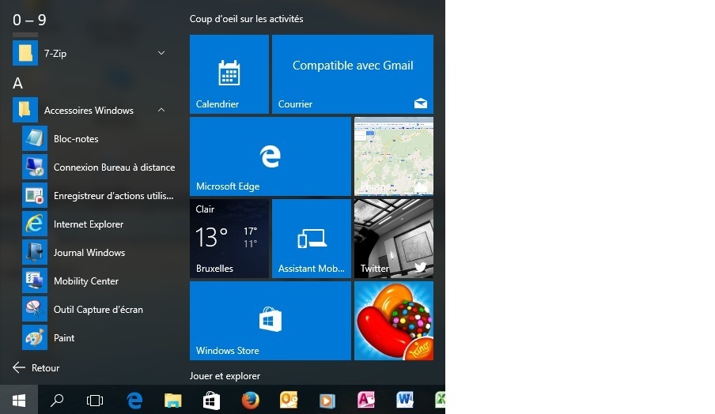
Task: Launch Enregistreur d'actions utilisateur
Action: tap(99, 196)
